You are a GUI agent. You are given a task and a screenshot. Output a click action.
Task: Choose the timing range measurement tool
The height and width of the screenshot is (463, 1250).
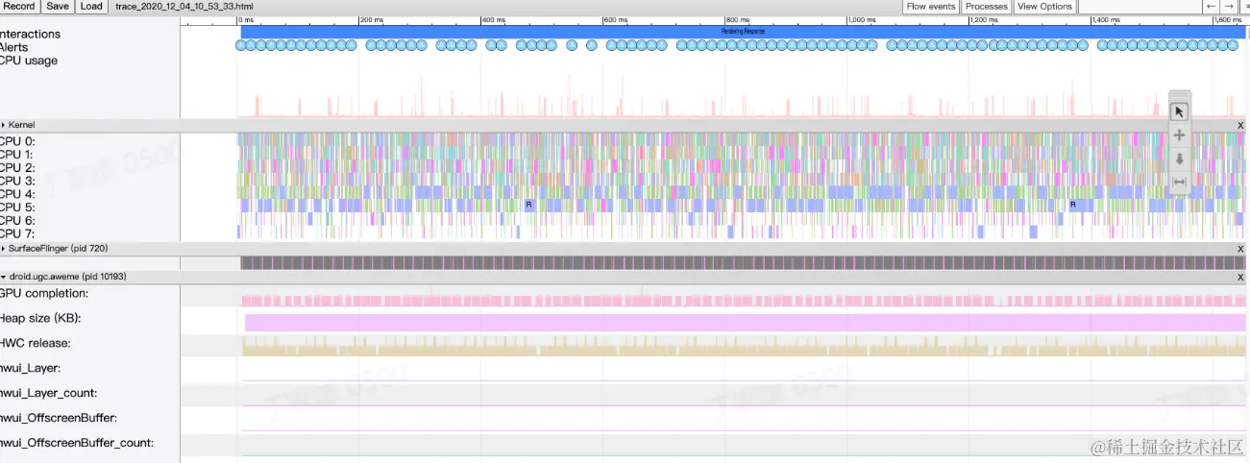(1180, 182)
